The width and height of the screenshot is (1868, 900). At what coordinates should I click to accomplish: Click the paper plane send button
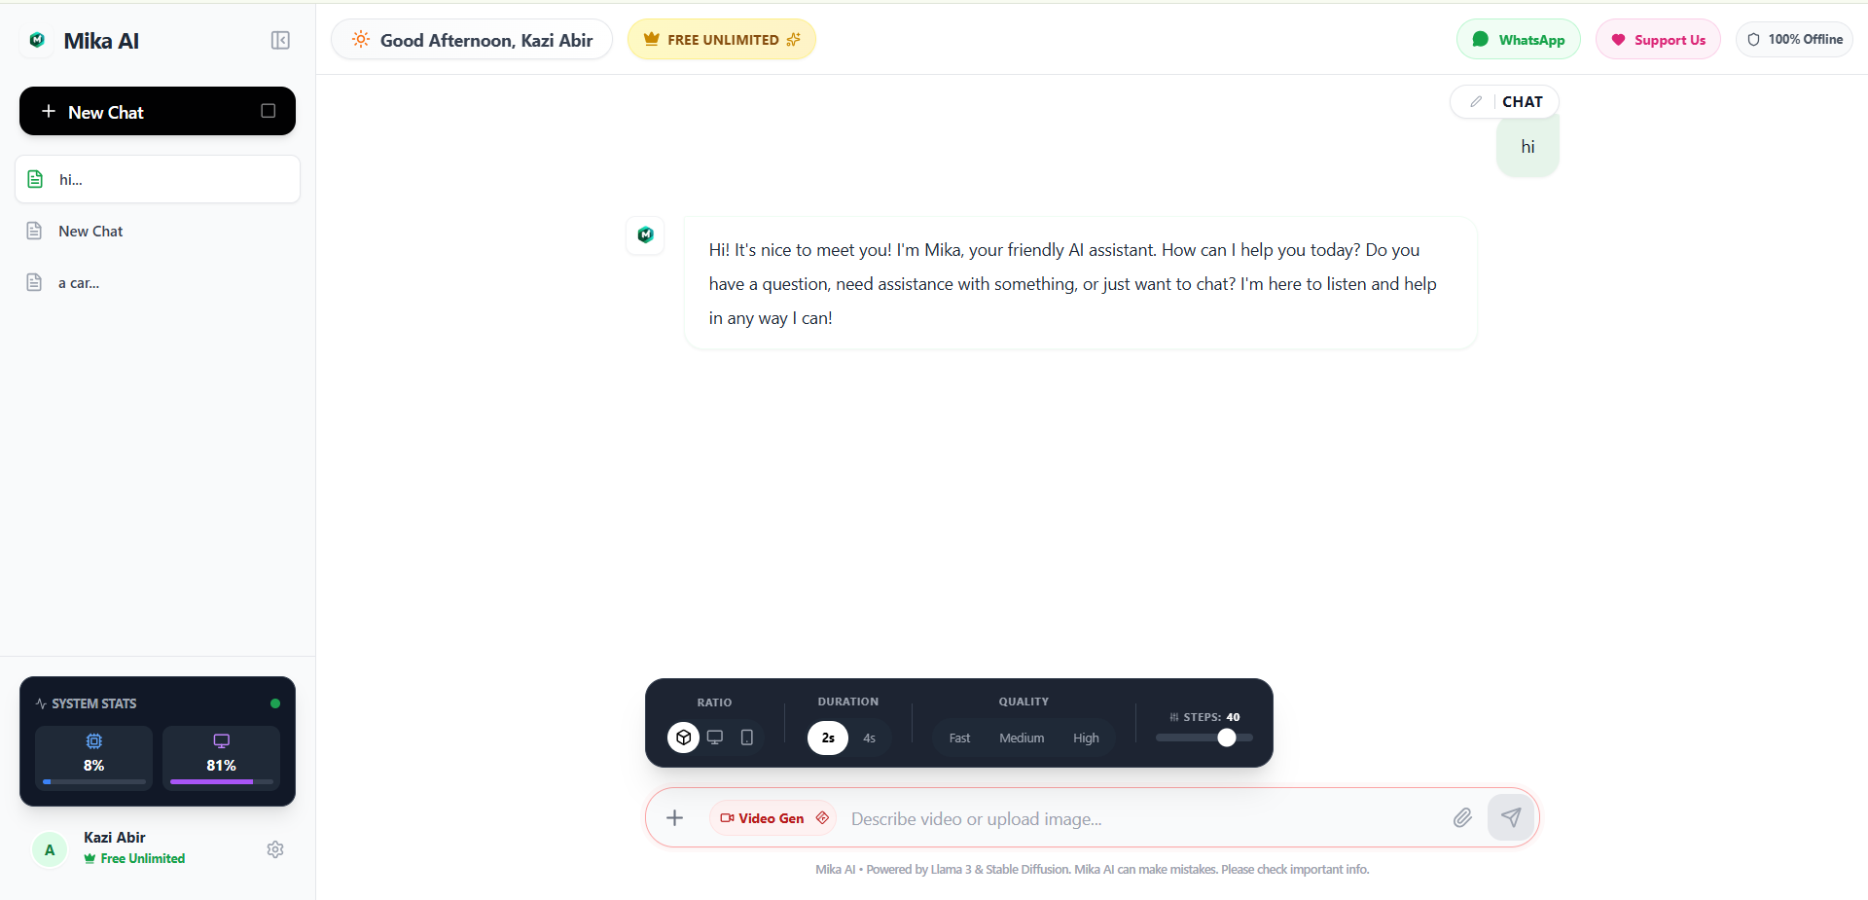click(1511, 817)
